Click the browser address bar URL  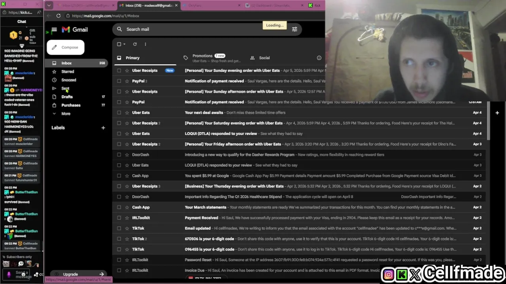[106, 16]
